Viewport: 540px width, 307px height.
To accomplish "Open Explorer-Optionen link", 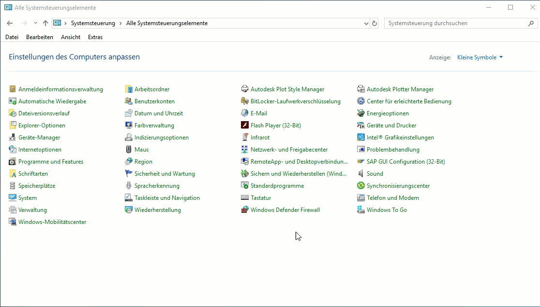I will click(42, 126).
